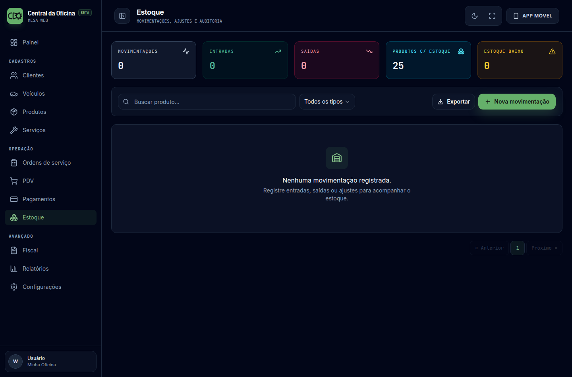Open the APP MÓVEL button
Screen dimensions: 572x377
533,16
